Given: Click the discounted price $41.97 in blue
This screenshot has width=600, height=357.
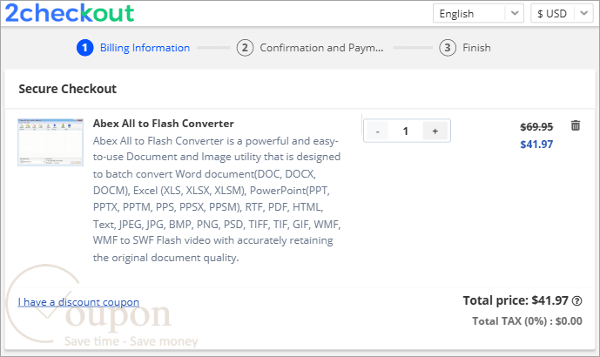Looking at the screenshot, I should pyautogui.click(x=536, y=145).
